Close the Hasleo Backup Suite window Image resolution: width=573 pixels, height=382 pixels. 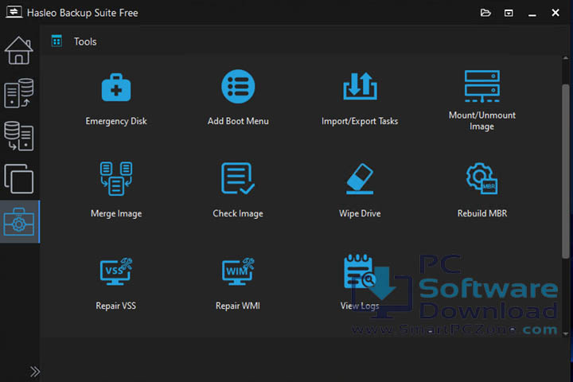pos(555,13)
